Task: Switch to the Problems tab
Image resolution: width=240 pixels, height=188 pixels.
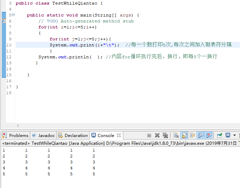Action: pos(15,136)
